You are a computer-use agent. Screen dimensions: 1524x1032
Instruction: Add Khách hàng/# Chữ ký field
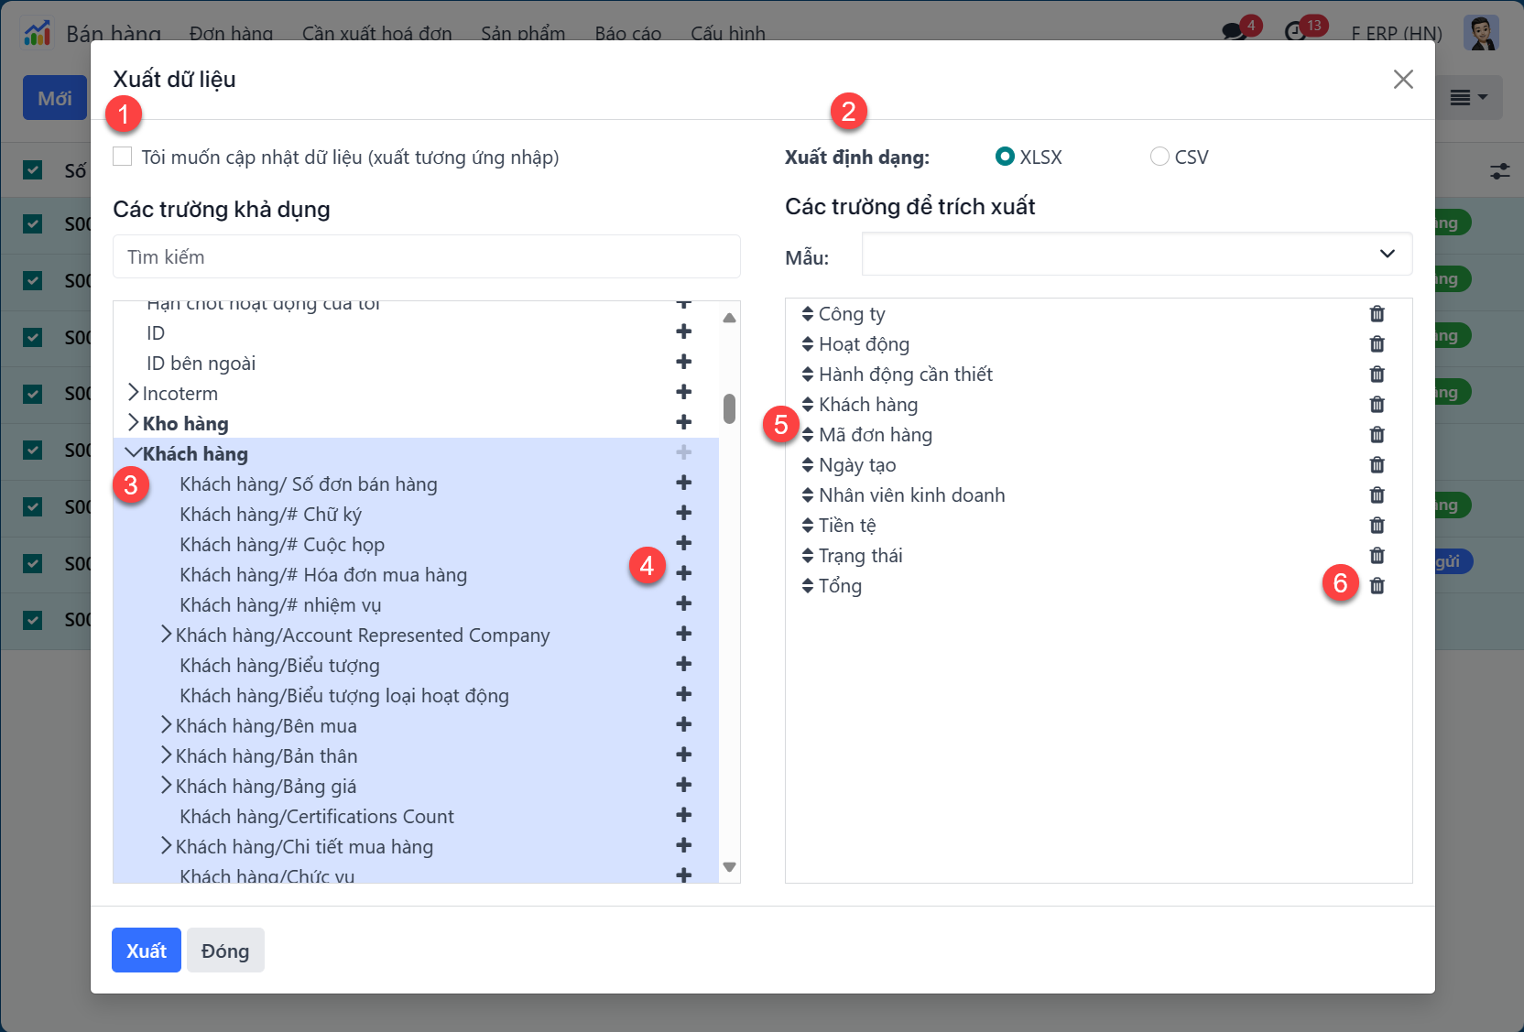pos(683,514)
